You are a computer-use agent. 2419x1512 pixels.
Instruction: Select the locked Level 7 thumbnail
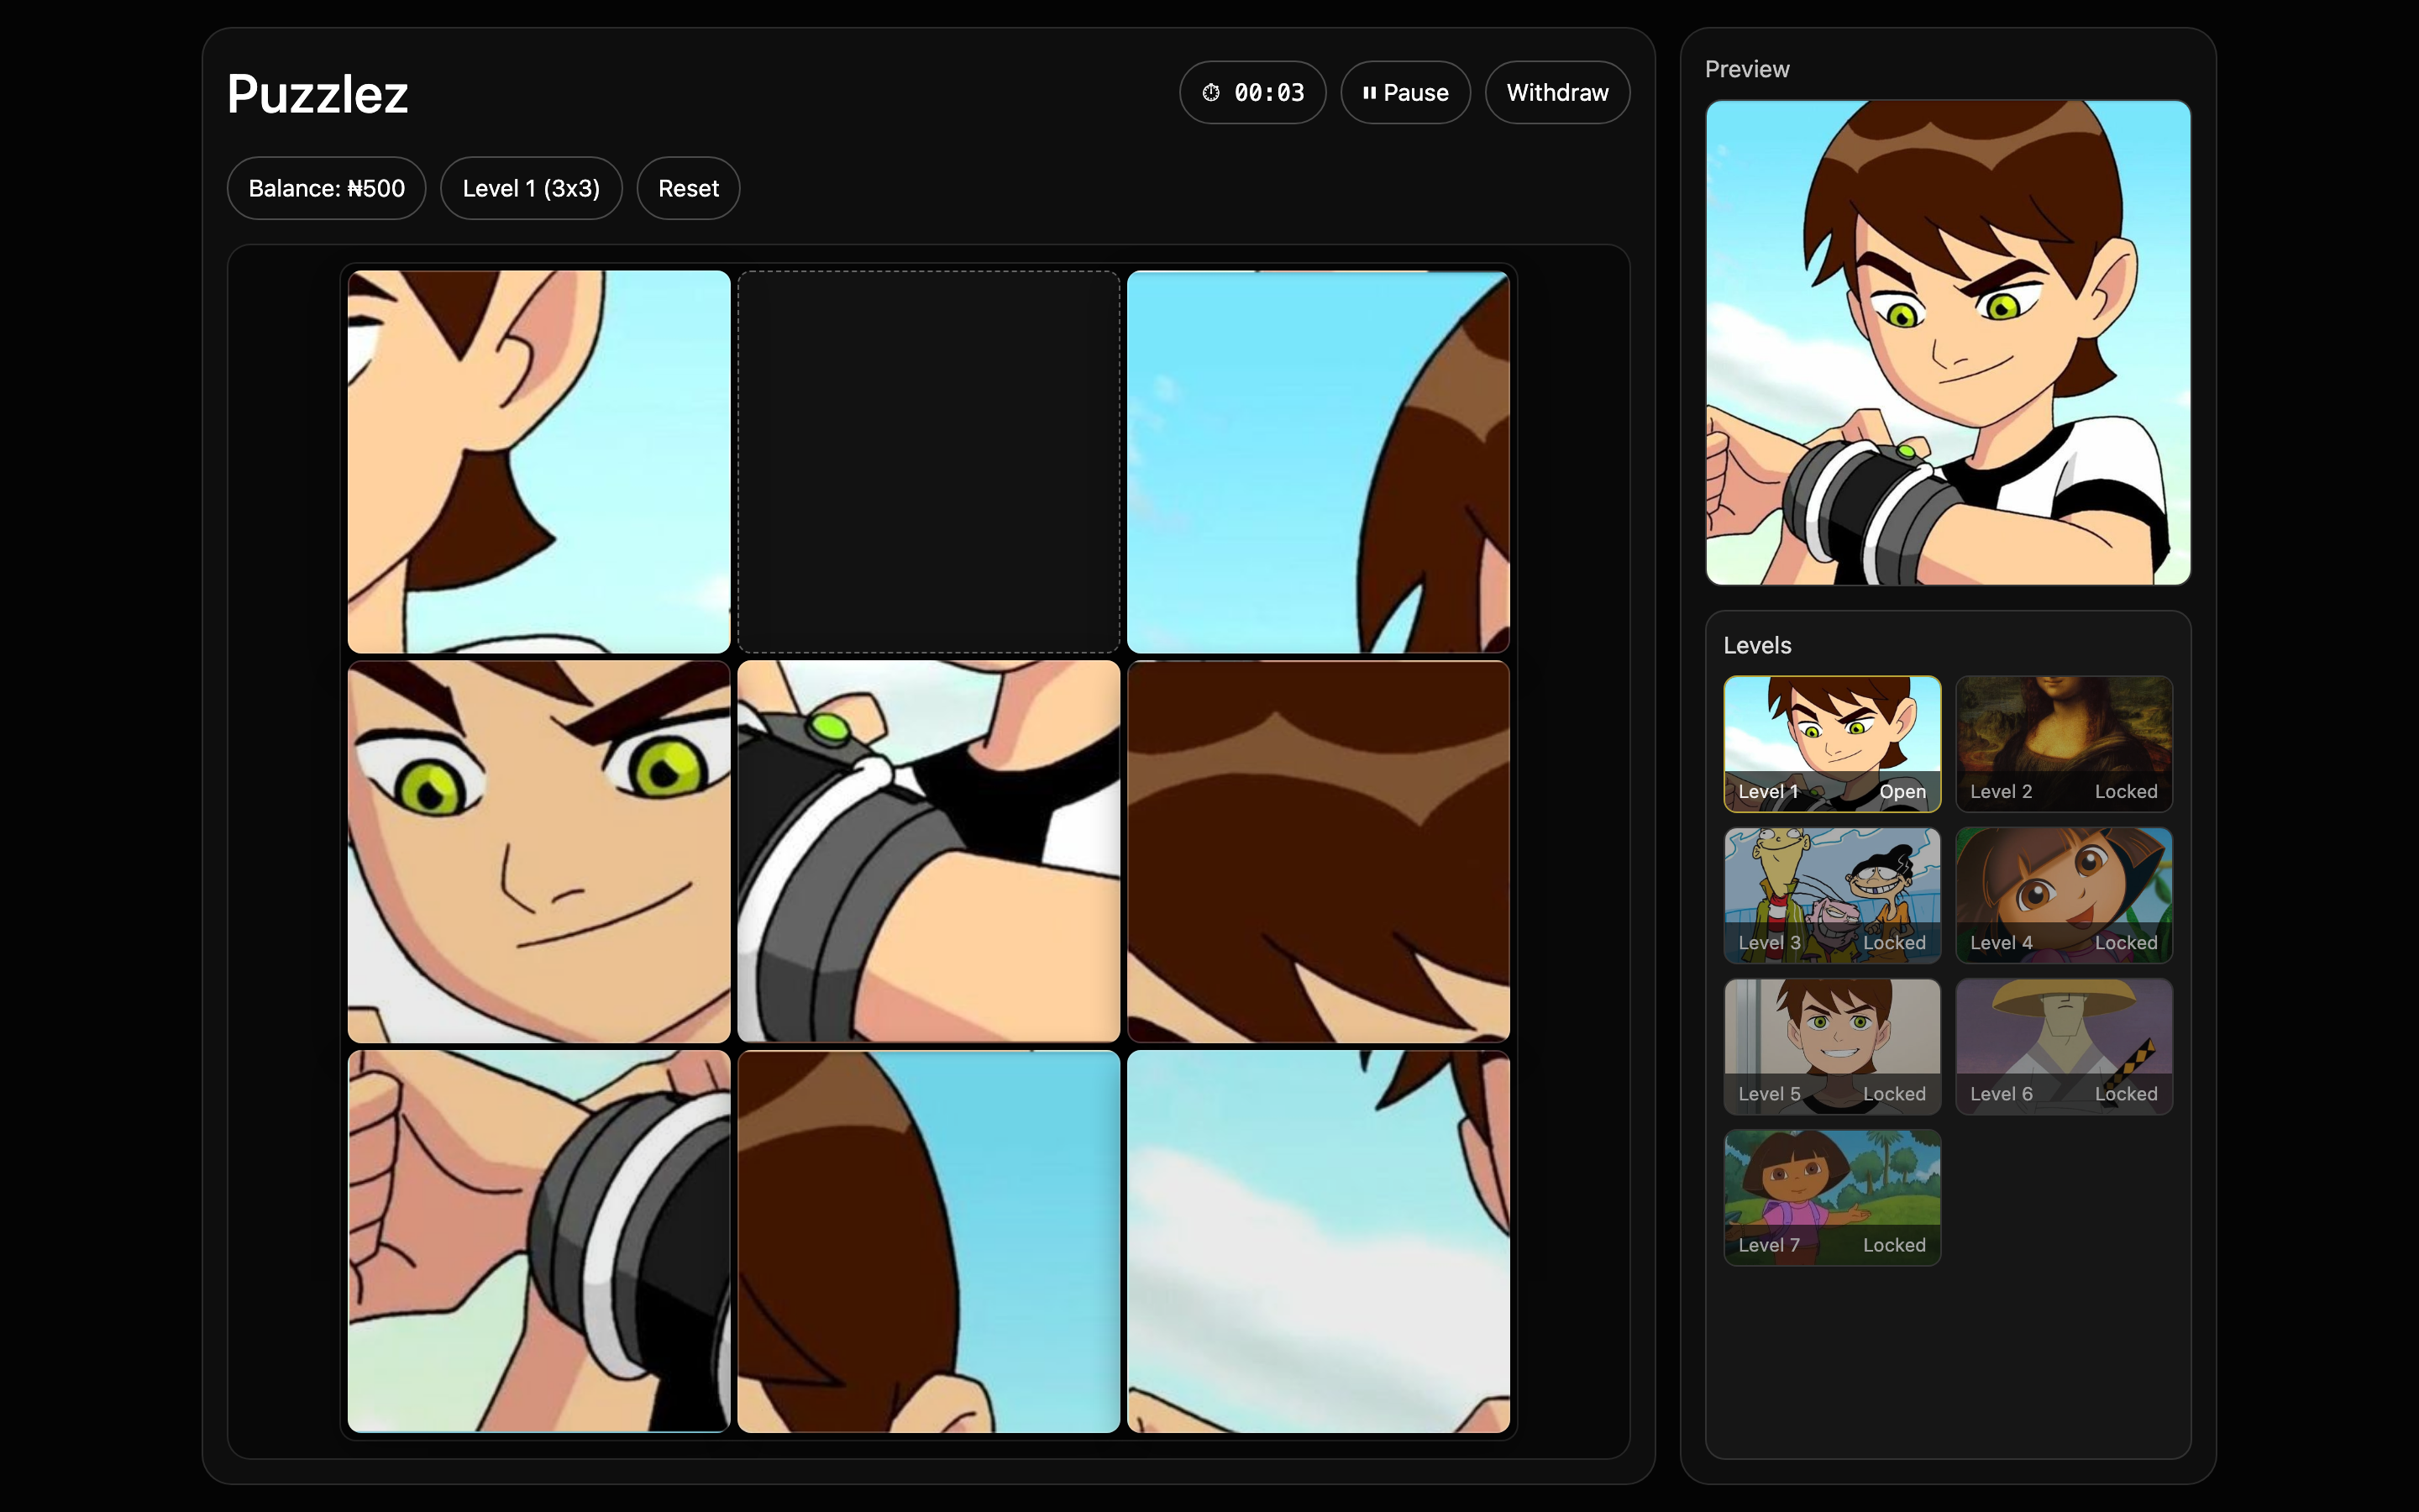(x=1832, y=1197)
